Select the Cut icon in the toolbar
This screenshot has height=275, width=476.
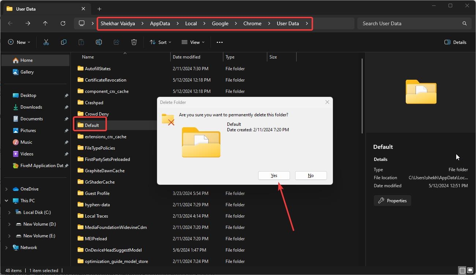click(46, 42)
